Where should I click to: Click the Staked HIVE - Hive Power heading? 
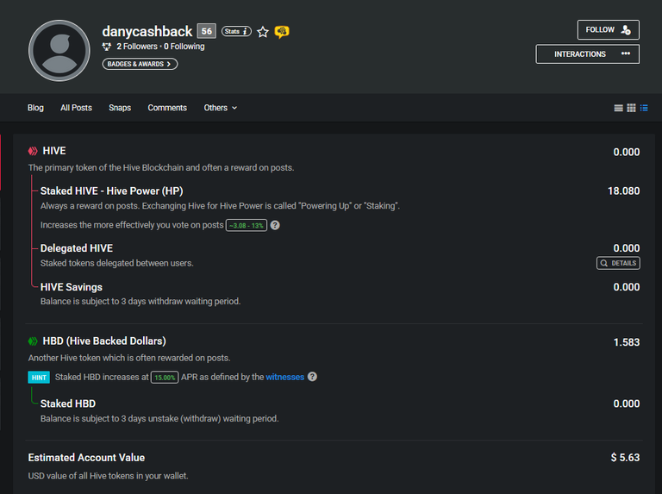pos(111,191)
